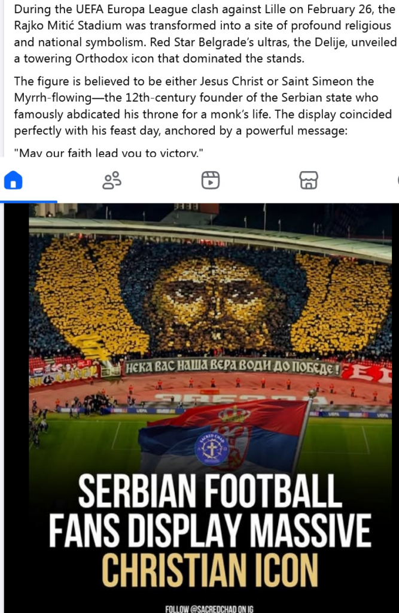Click the partially visible icon right of Marketplace
399x613 pixels.
click(x=397, y=181)
